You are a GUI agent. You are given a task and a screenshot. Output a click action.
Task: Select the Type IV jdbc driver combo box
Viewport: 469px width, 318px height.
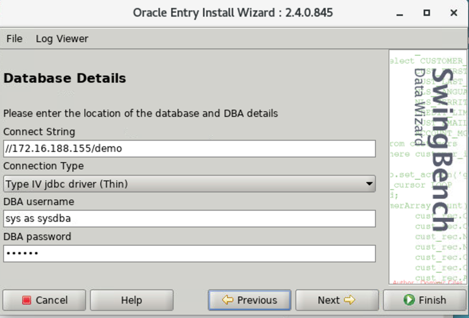[x=190, y=184]
